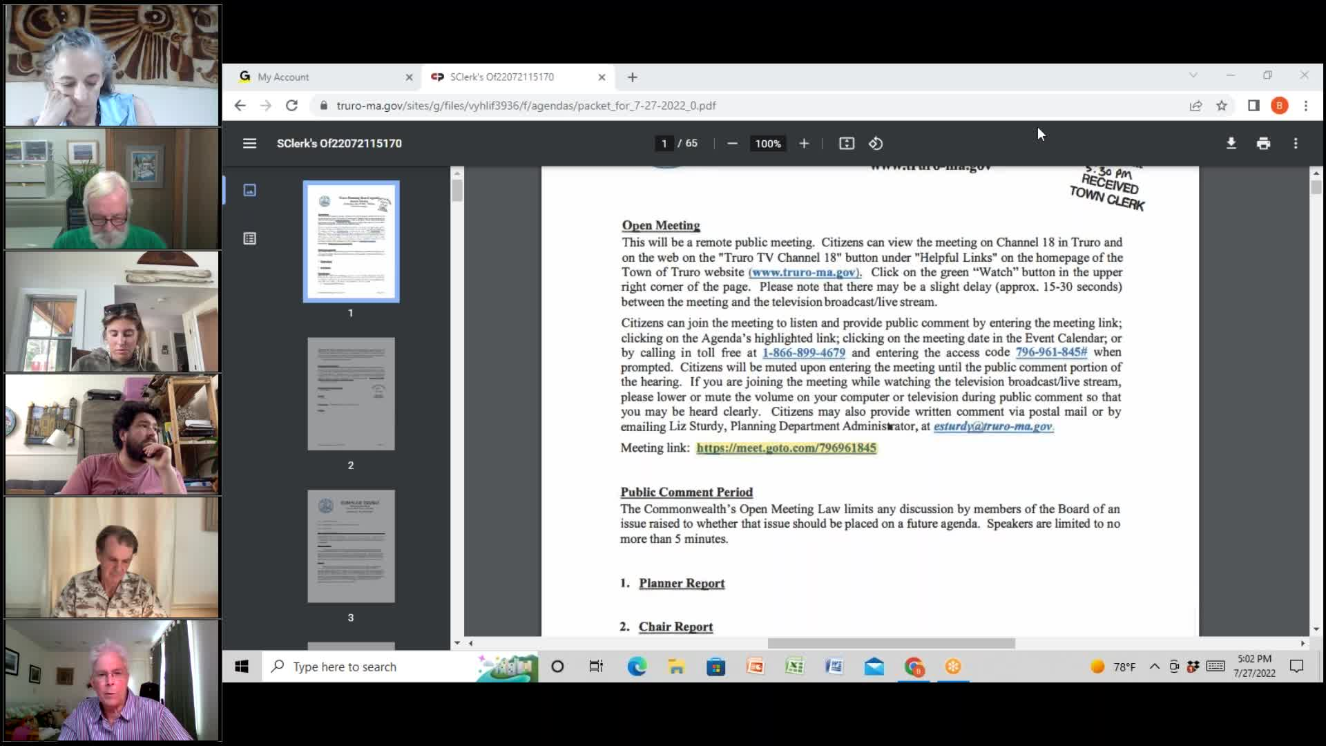This screenshot has width=1326, height=746.
Task: Click the www.truro-ma.gov website link
Action: pyautogui.click(x=804, y=272)
